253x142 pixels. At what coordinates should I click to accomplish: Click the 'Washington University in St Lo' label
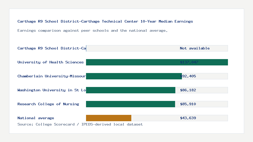52,90
